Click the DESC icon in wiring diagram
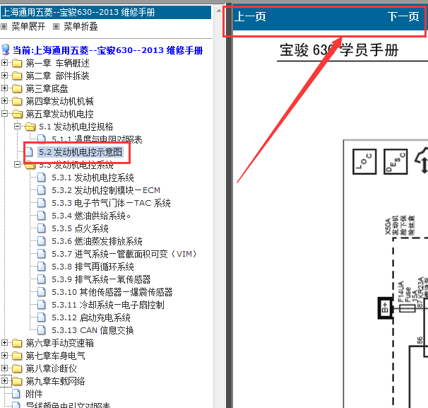The image size is (428, 408). tap(396, 161)
